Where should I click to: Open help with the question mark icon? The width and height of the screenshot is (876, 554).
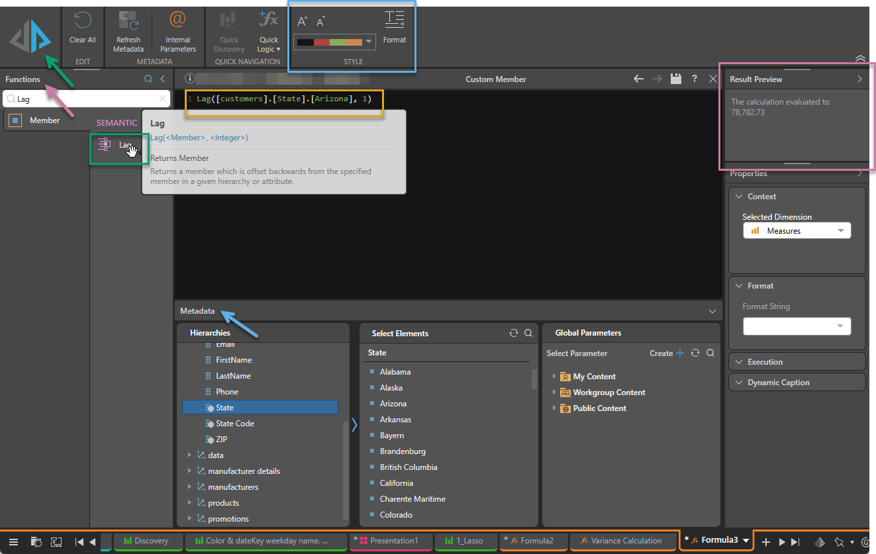[x=694, y=79]
